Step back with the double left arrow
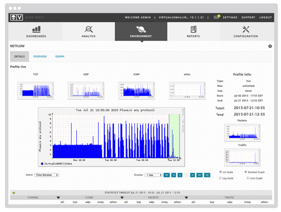Viewport: 281px width, 212px height. tap(166, 175)
